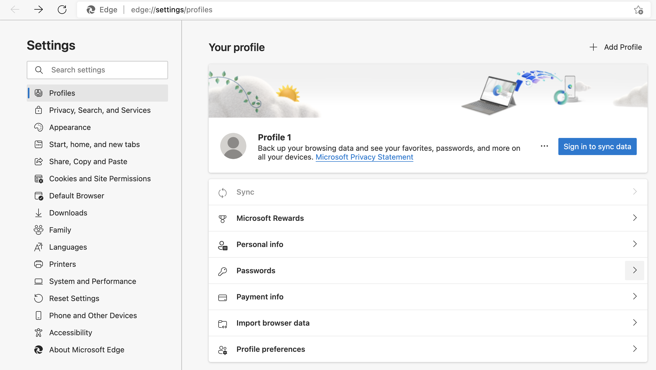Click Add Profile button
Image resolution: width=656 pixels, height=370 pixels.
(x=616, y=47)
